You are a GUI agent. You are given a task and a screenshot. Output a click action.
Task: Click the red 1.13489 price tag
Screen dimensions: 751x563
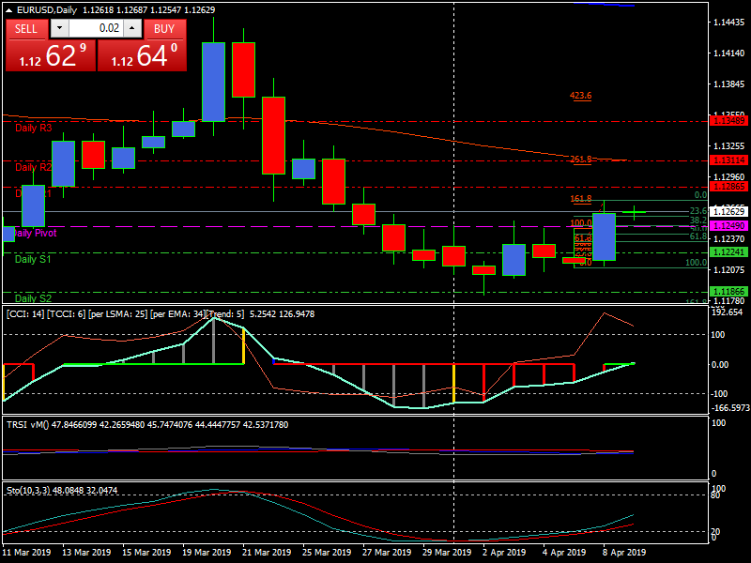[x=729, y=121]
